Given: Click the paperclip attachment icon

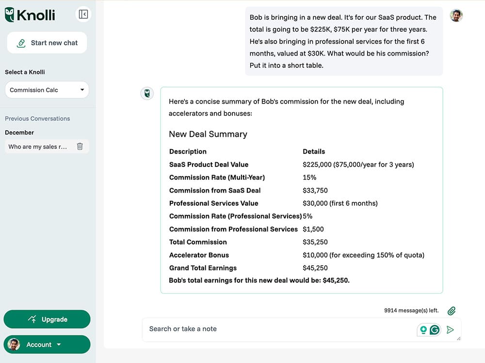Looking at the screenshot, I should [452, 311].
